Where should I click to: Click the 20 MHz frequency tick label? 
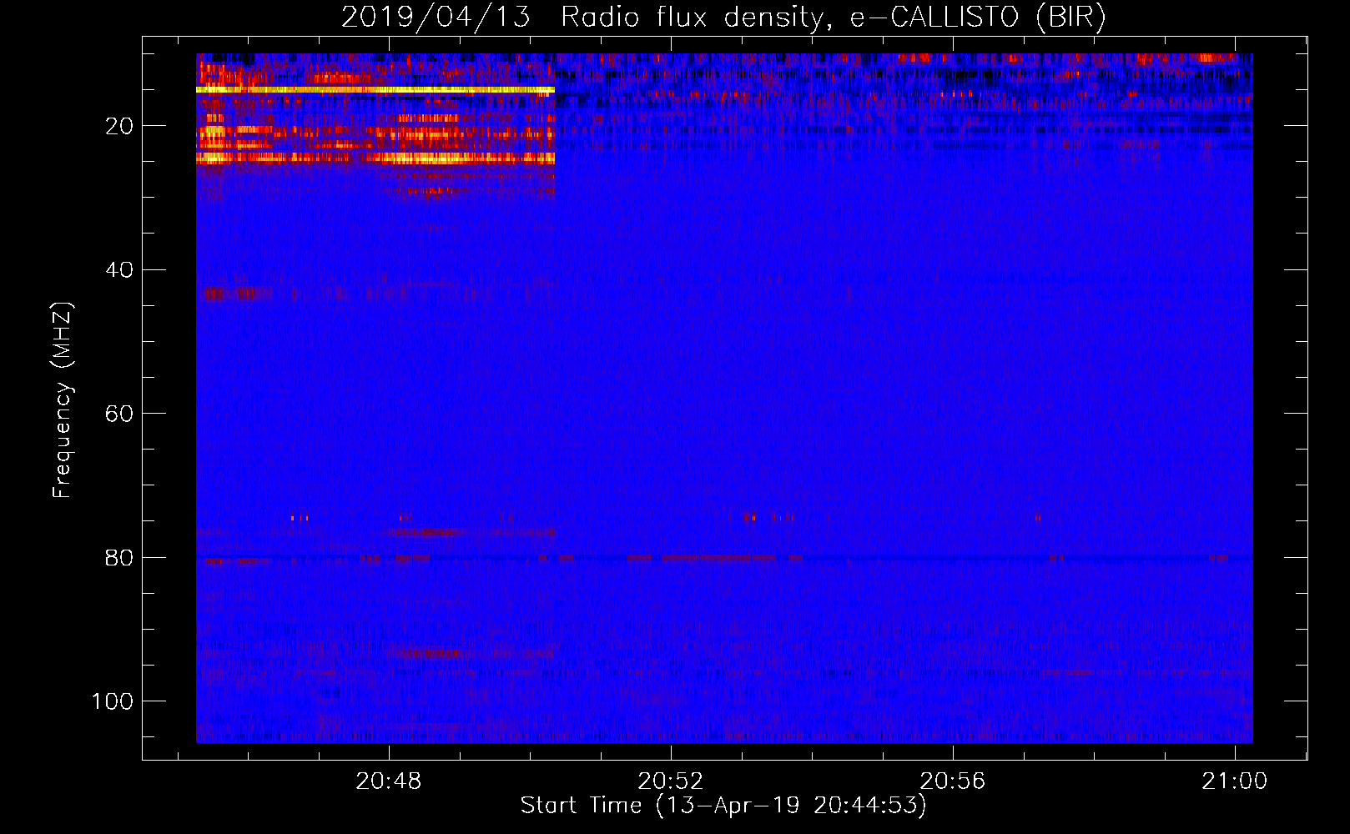tap(119, 126)
